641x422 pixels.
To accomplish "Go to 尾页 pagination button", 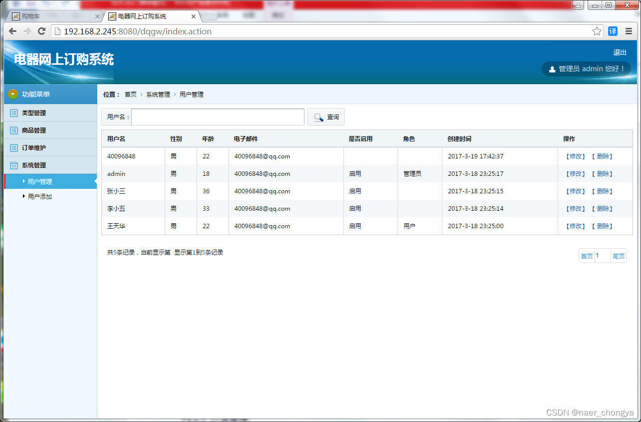I will [619, 256].
